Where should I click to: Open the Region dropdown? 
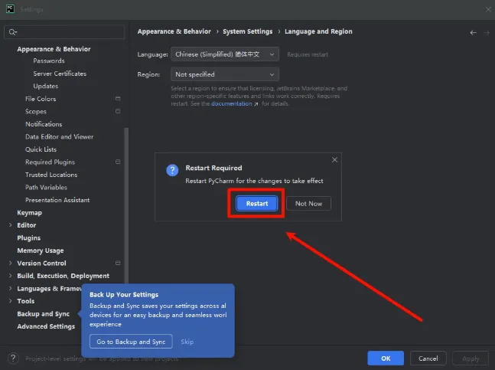[225, 74]
